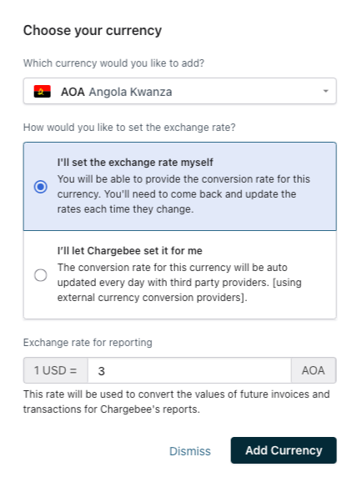
Task: Click the "I'll let Chargebee set it for me" heading
Action: click(x=130, y=251)
